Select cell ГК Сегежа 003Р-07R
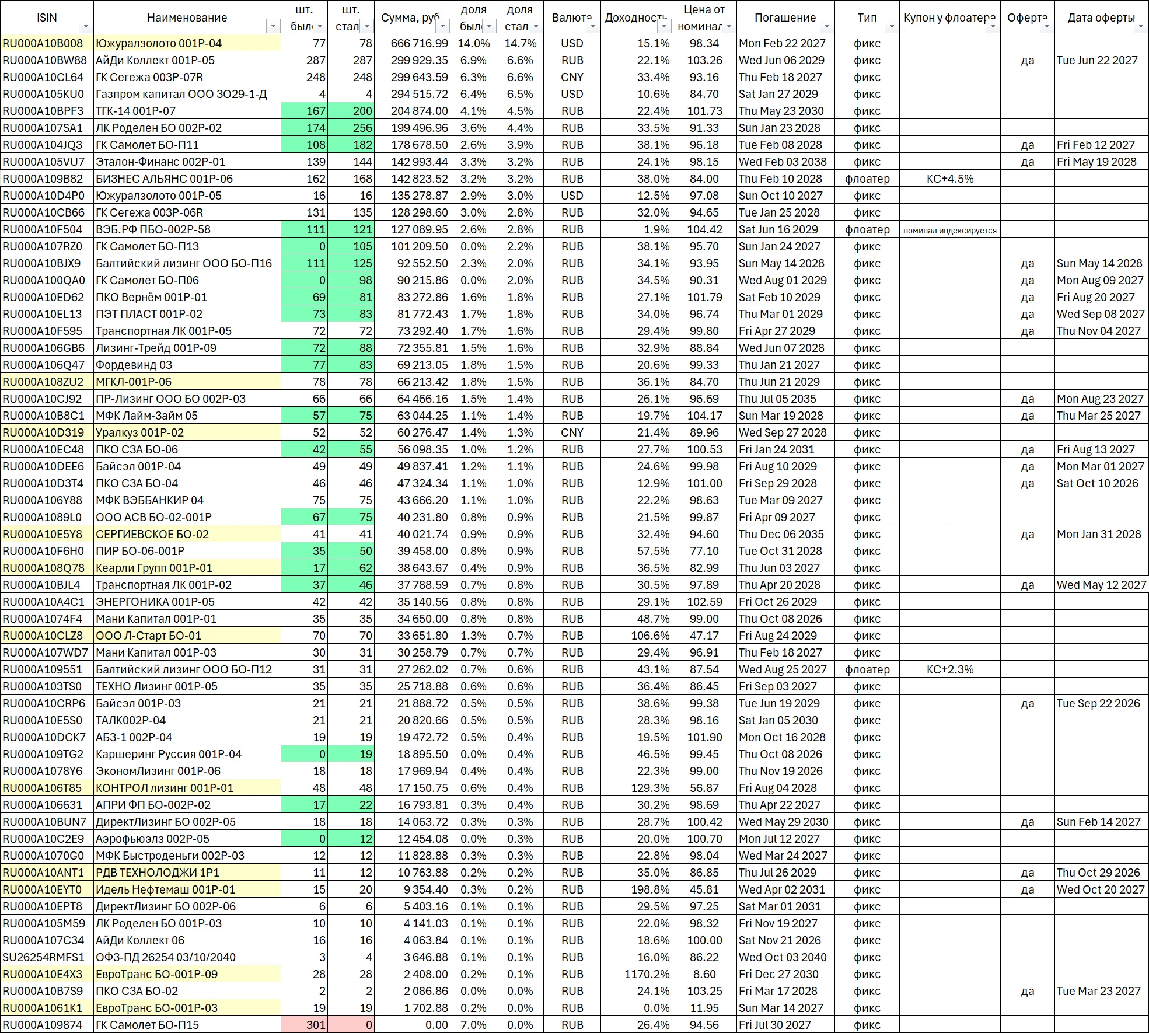 pos(187,77)
